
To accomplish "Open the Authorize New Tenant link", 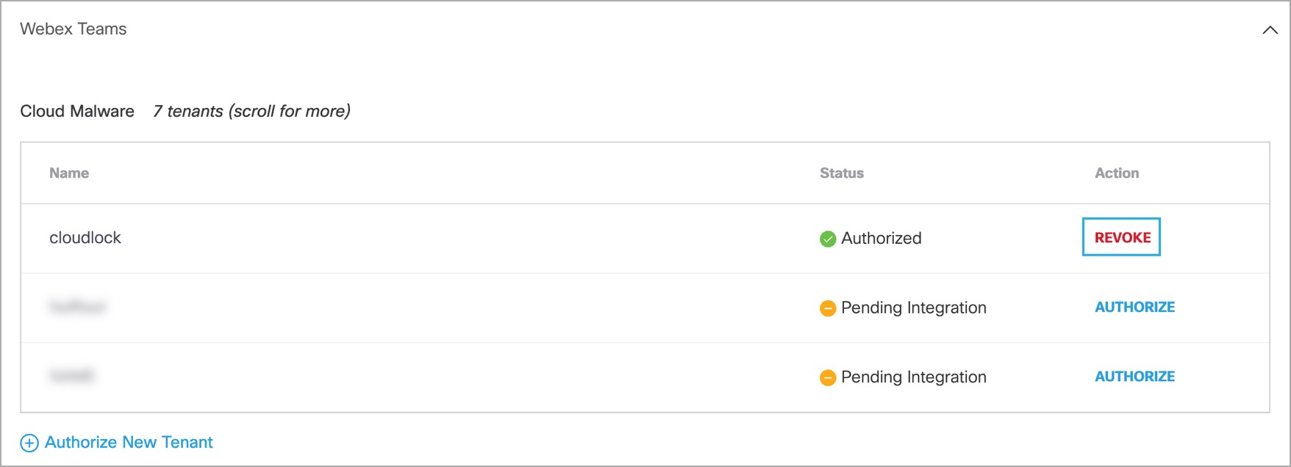I will tap(129, 442).
